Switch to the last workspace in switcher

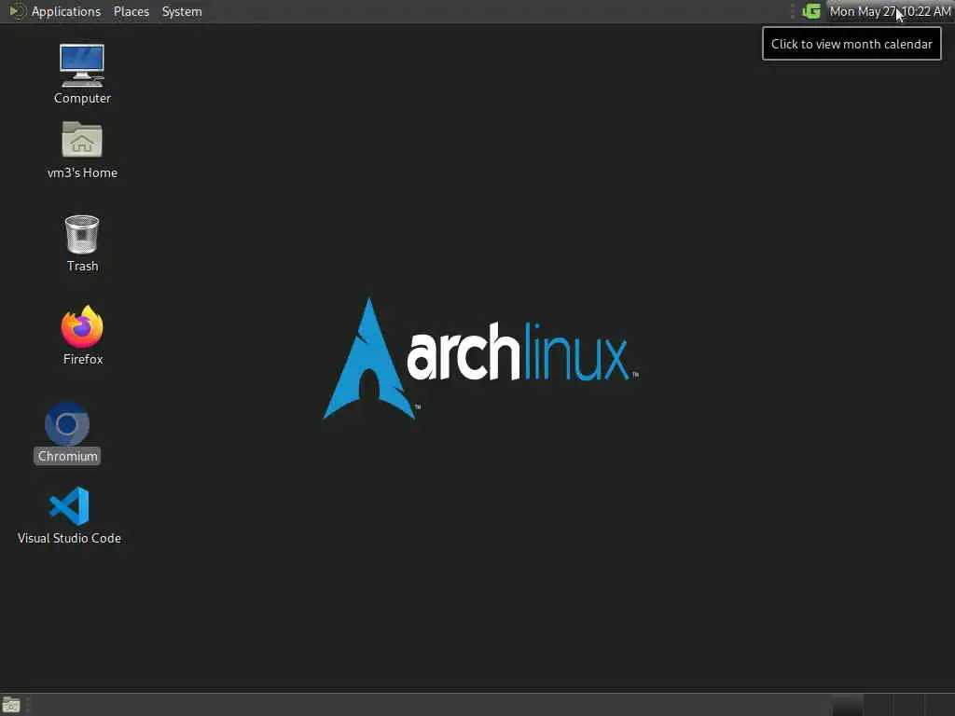(x=939, y=705)
